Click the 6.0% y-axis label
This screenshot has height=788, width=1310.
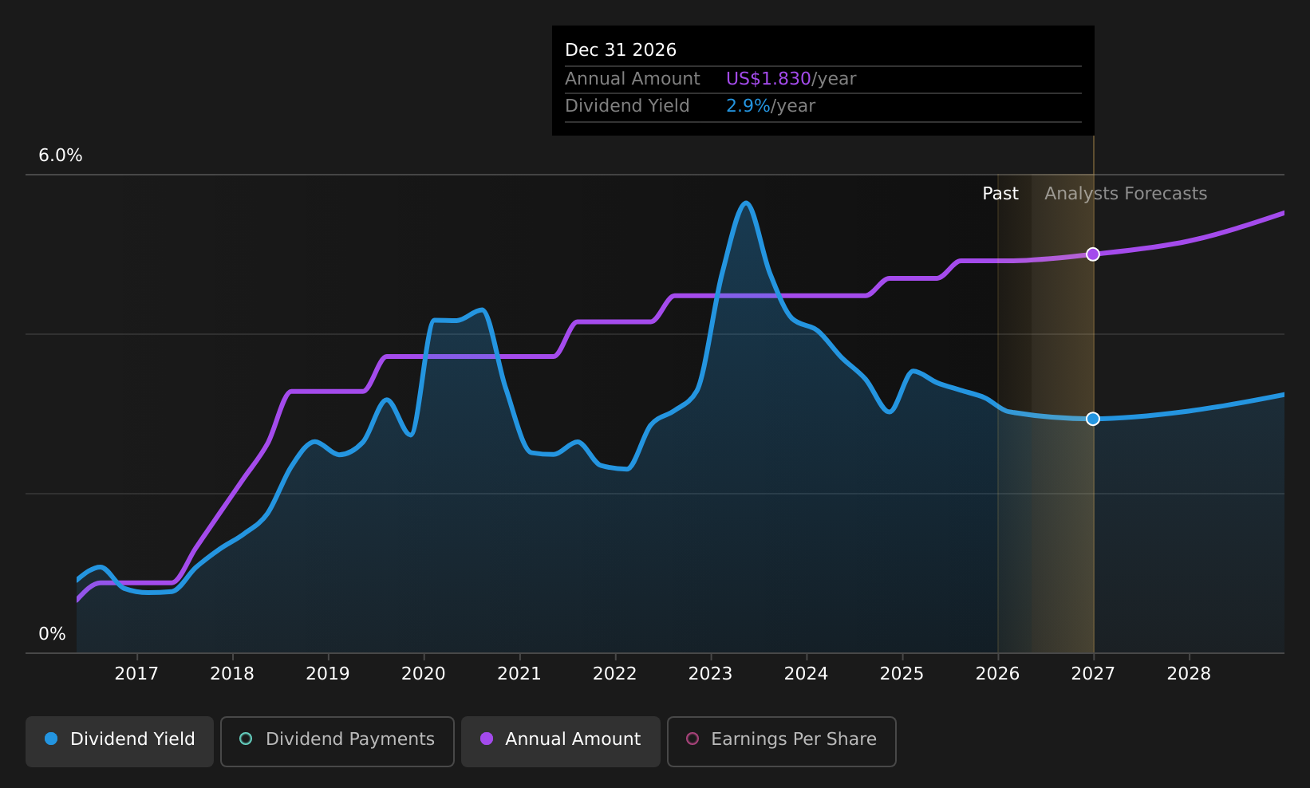(x=61, y=156)
